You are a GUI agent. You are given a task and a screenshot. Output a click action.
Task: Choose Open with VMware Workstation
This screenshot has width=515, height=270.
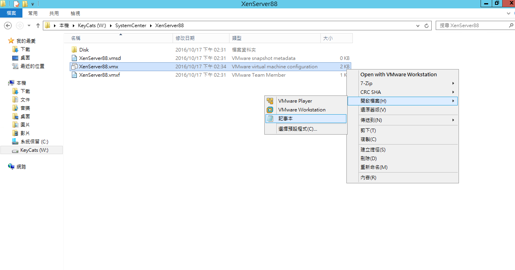(402, 74)
